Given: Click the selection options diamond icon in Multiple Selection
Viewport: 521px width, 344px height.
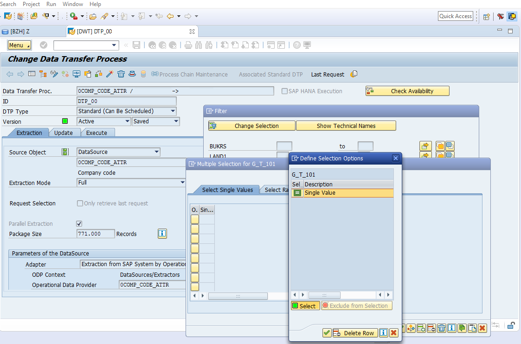Looking at the screenshot, I should click(x=411, y=328).
